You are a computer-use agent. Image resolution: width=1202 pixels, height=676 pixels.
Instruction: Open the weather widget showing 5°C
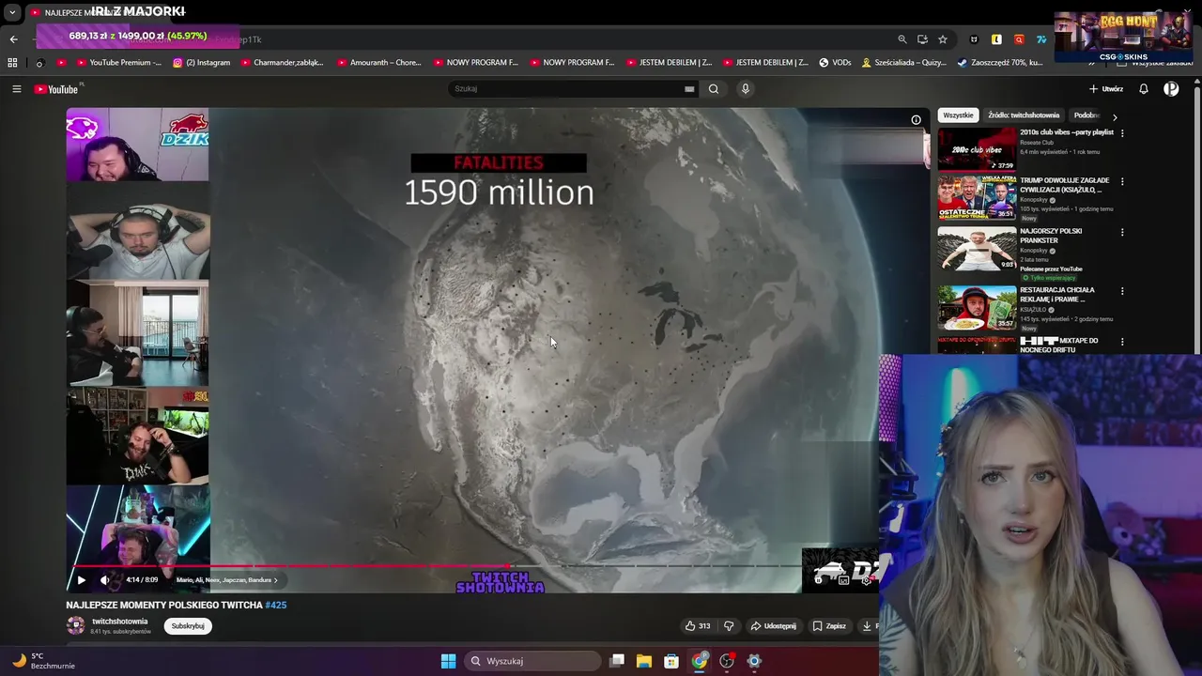tap(42, 661)
